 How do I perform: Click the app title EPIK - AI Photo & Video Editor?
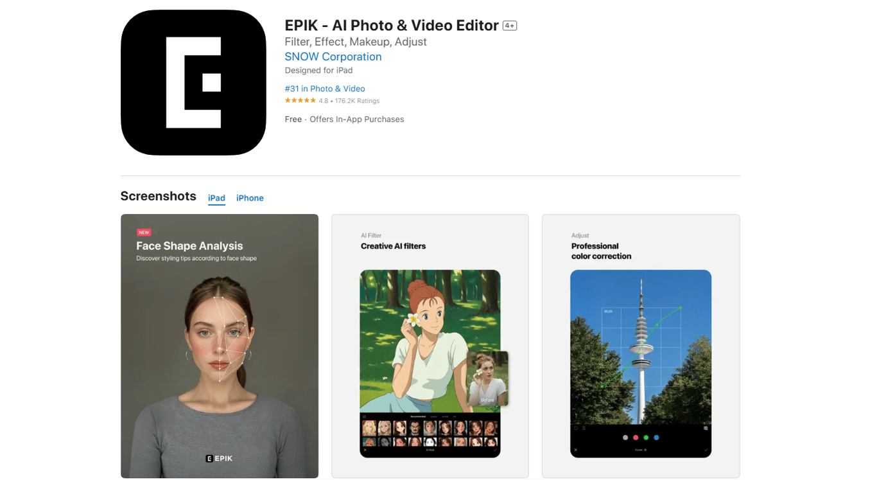coord(392,25)
